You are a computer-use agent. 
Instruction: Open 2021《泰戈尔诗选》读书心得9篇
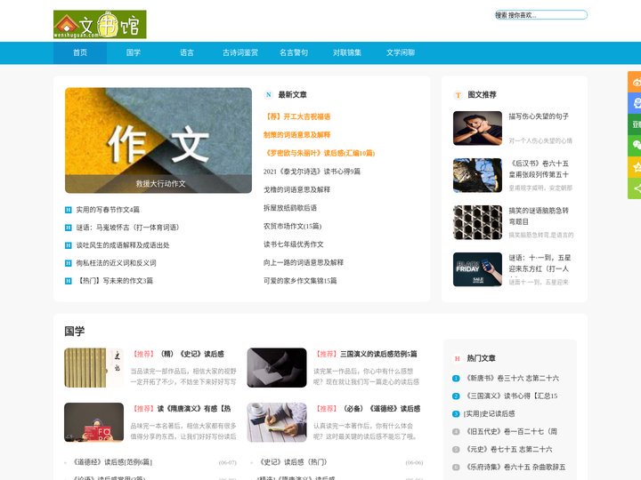coord(312,172)
